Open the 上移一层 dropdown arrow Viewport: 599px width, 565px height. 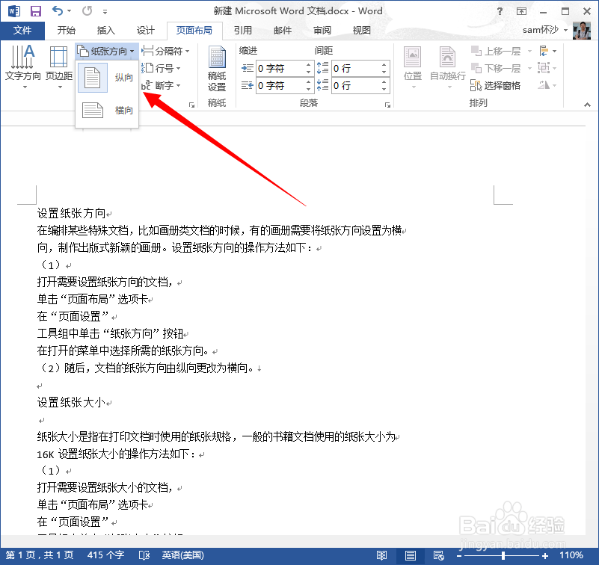(529, 51)
